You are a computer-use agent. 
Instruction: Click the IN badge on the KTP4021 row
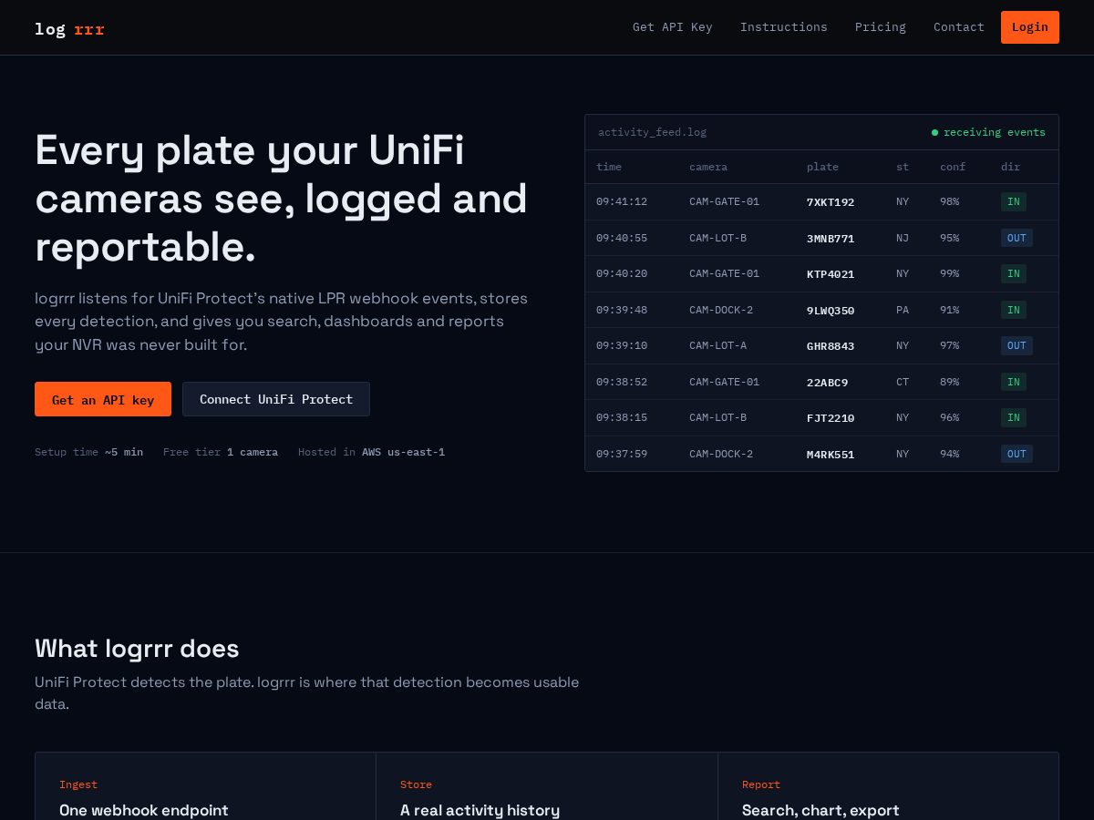1013,273
